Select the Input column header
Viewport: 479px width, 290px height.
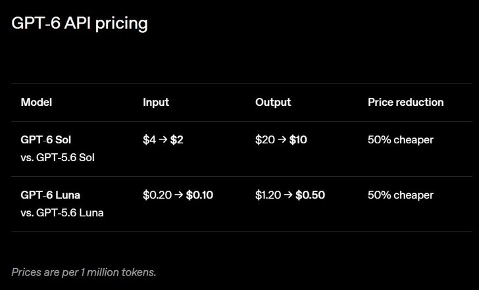coord(156,103)
